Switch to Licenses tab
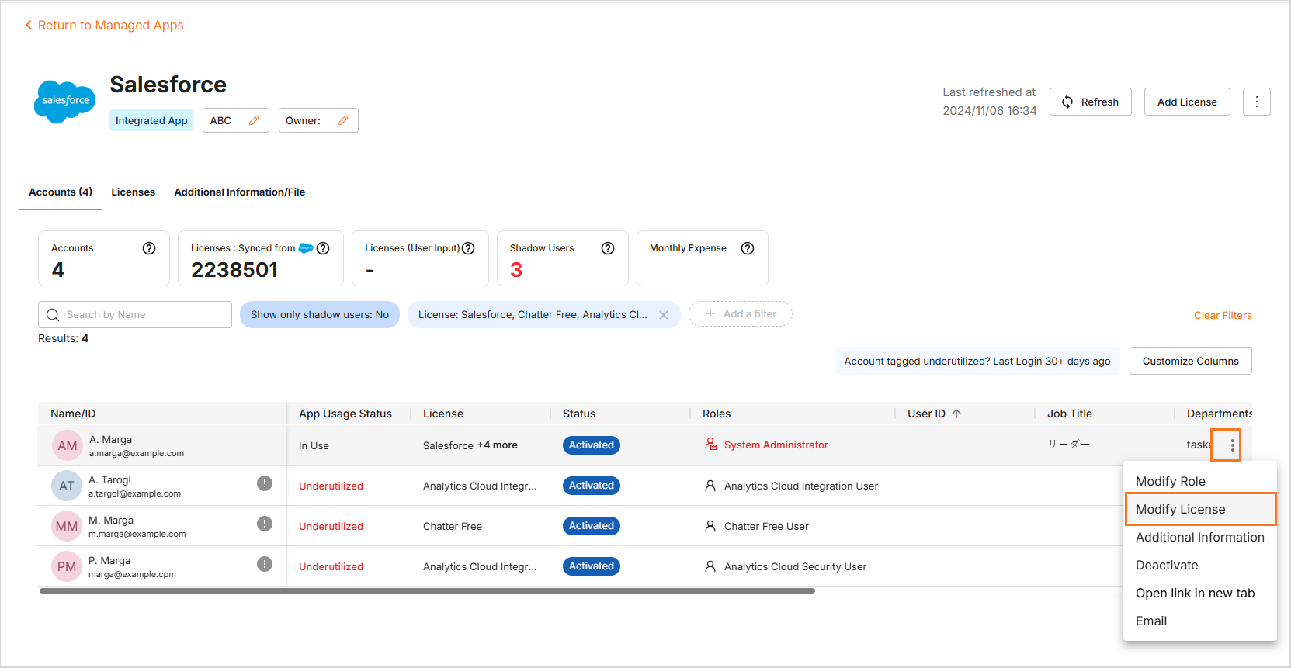1291x668 pixels. pos(134,192)
